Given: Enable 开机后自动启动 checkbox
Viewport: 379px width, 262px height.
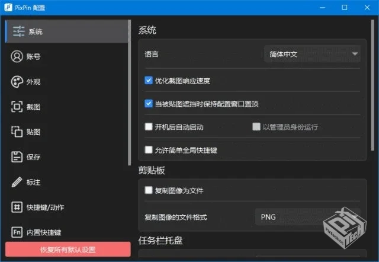Looking at the screenshot, I should [x=149, y=126].
